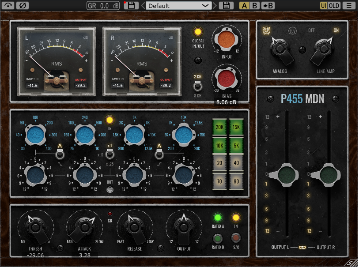The image size is (359, 267).
Task: Click the low band gain knob
Action: (35, 175)
